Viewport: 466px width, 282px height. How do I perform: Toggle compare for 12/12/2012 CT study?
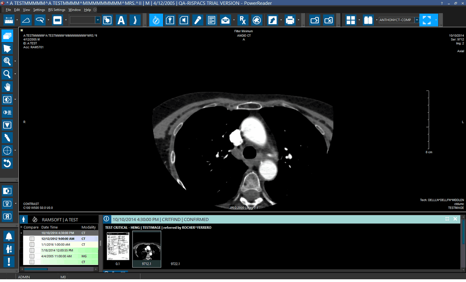[x=32, y=238]
